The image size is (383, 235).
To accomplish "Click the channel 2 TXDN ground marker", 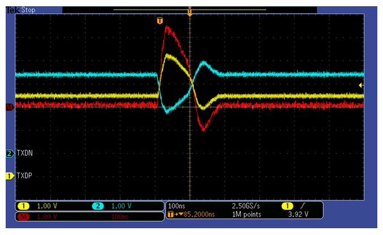I will tap(10, 154).
